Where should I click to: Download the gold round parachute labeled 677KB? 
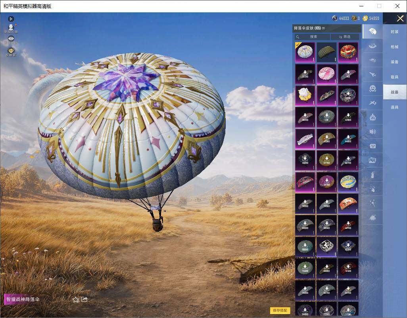tap(326, 160)
